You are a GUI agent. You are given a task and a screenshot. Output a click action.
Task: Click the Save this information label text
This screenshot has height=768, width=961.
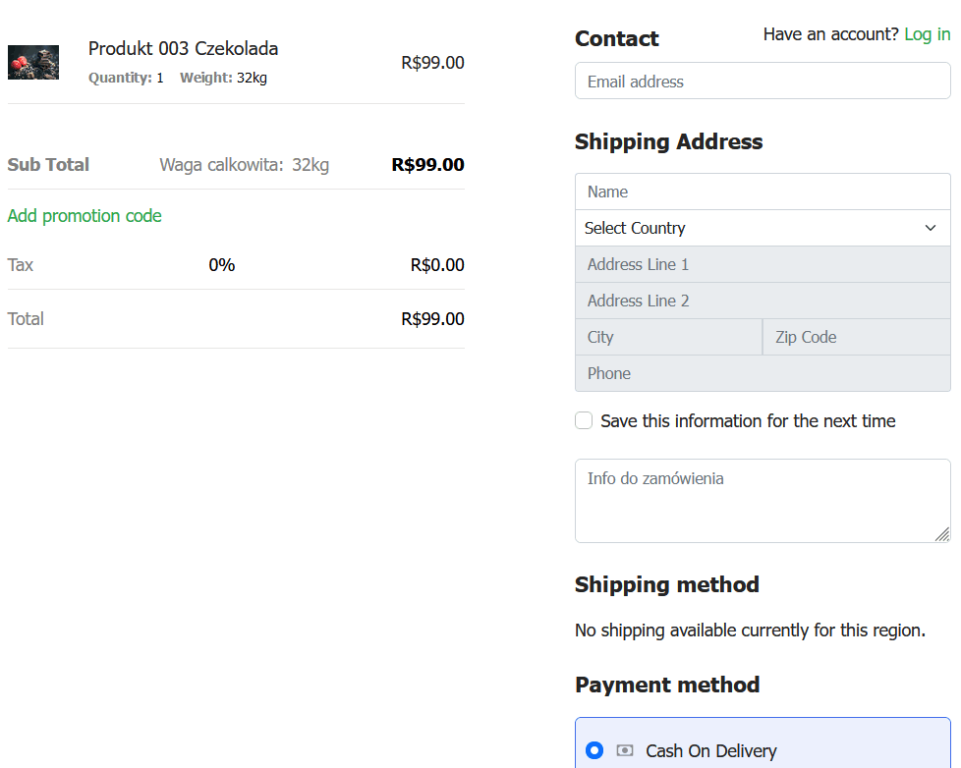[x=748, y=420]
